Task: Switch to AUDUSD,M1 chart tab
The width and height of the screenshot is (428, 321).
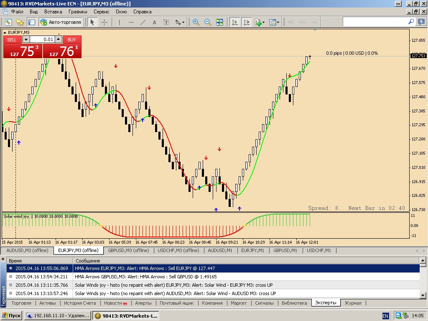Action: tap(220, 250)
